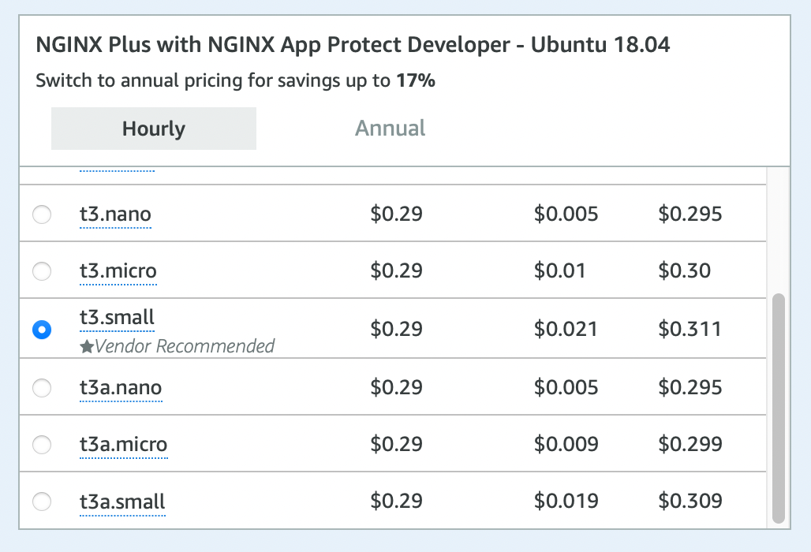Select the t3a.small radio option
Screen dimensions: 811x552
click(x=42, y=502)
